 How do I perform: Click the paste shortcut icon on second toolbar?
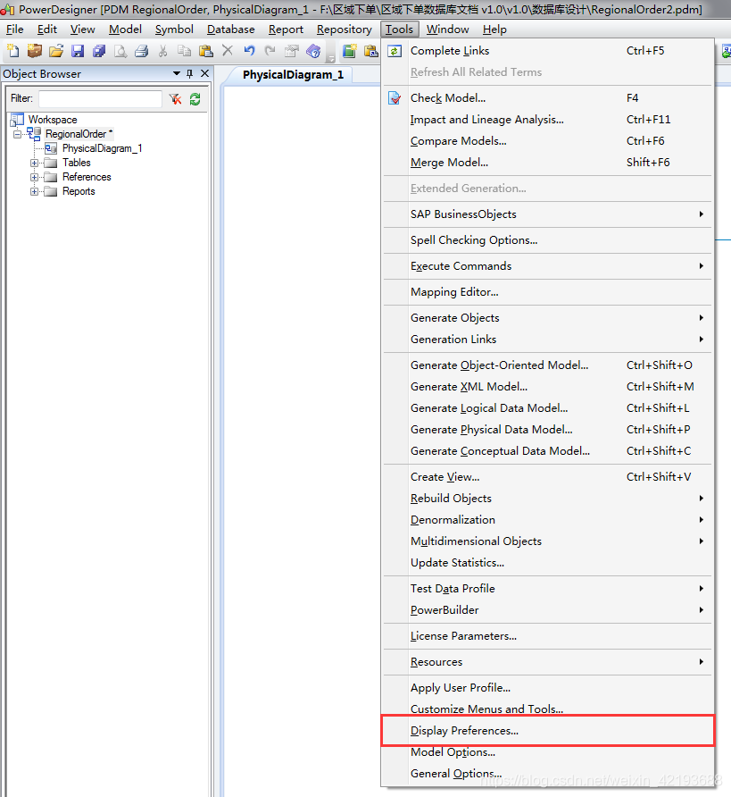[x=371, y=51]
